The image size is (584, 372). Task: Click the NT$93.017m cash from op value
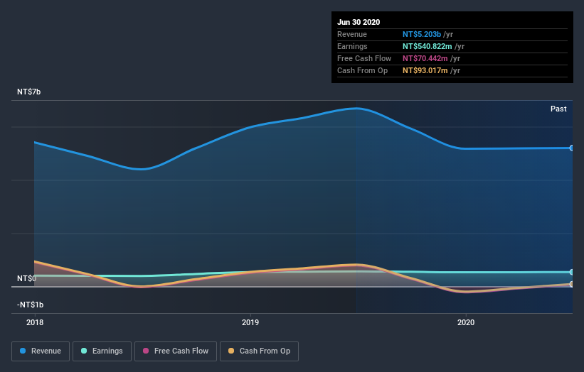pos(425,70)
